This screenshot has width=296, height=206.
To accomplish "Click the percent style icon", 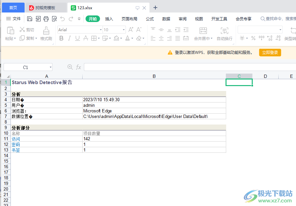I will [x=253, y=38].
